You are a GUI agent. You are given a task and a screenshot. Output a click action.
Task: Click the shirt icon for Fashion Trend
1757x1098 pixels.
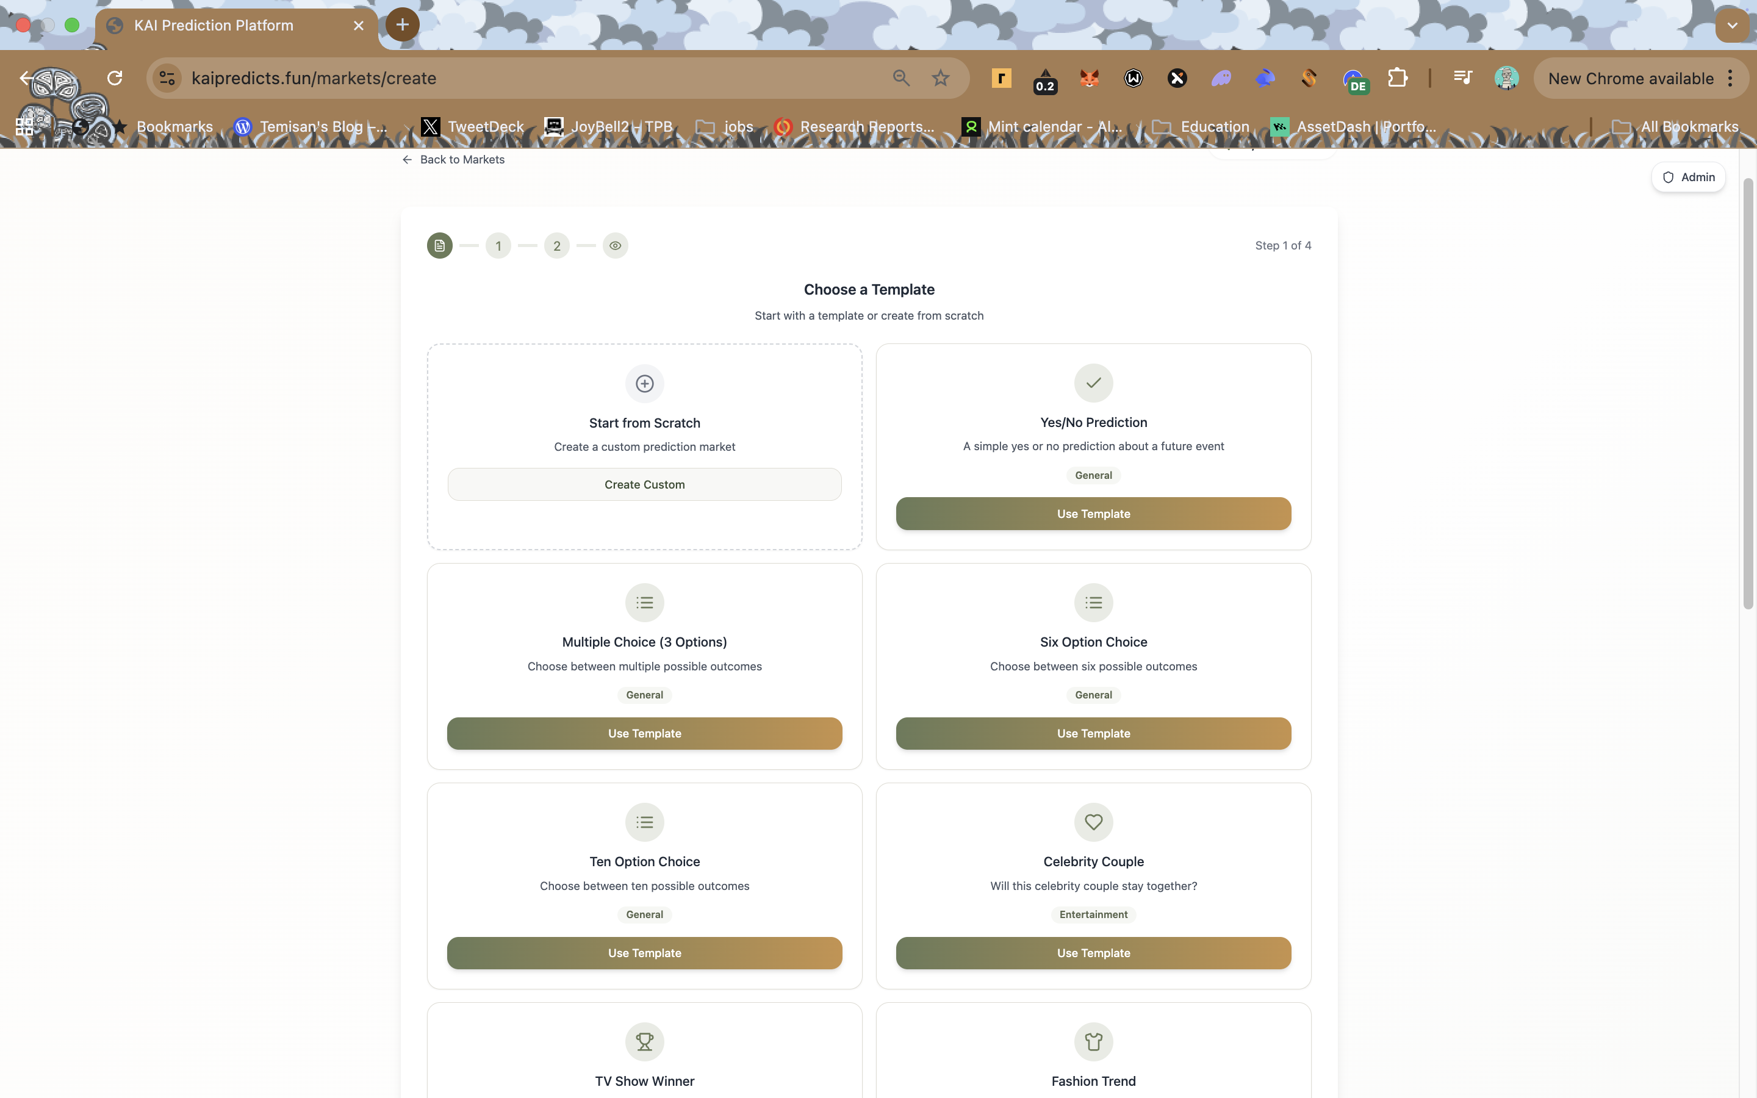click(1093, 1041)
